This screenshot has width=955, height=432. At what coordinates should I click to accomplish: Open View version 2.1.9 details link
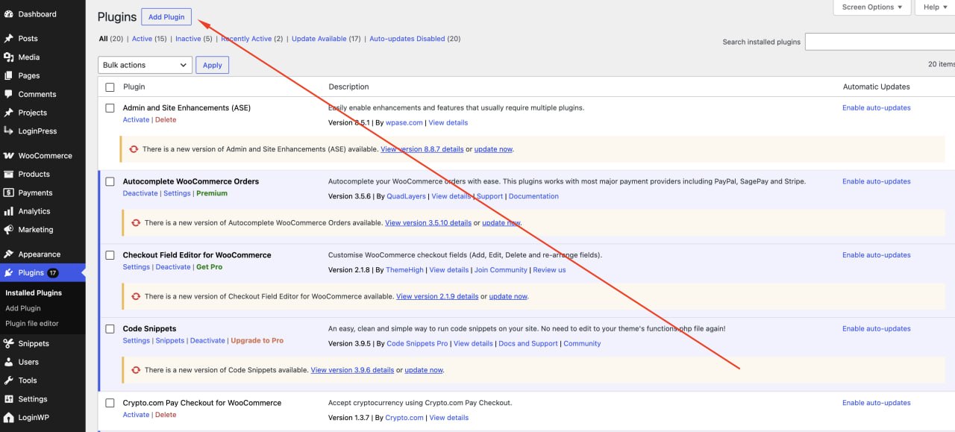(437, 296)
